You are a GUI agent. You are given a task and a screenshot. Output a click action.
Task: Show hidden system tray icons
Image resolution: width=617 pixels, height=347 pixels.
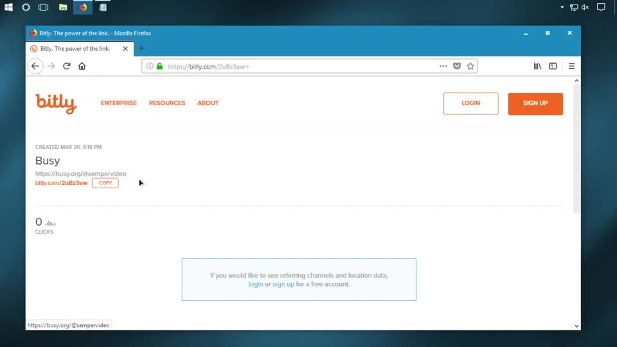[562, 7]
